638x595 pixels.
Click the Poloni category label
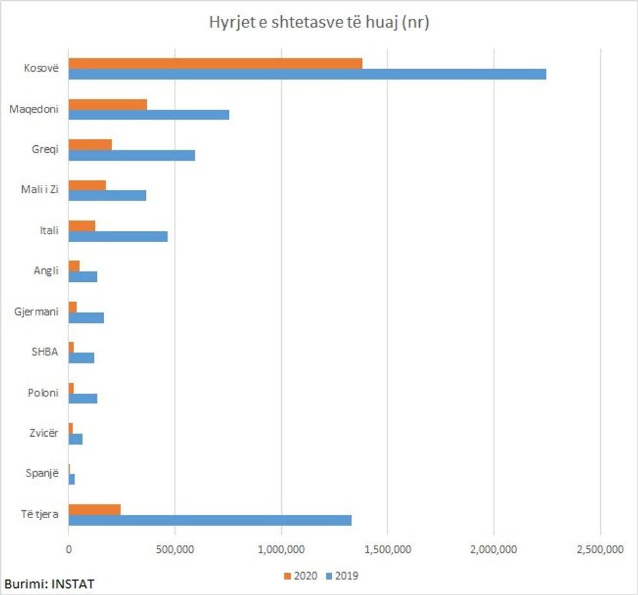tap(43, 393)
